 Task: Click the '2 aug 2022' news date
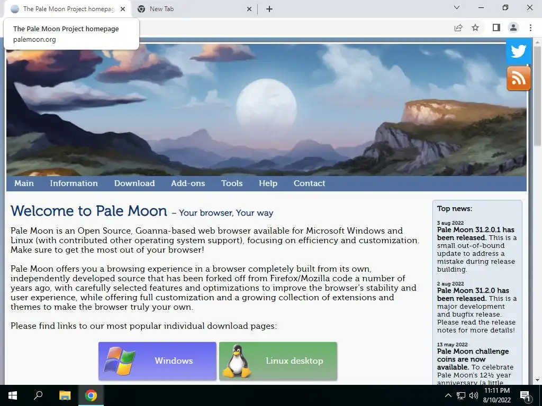tap(450, 284)
